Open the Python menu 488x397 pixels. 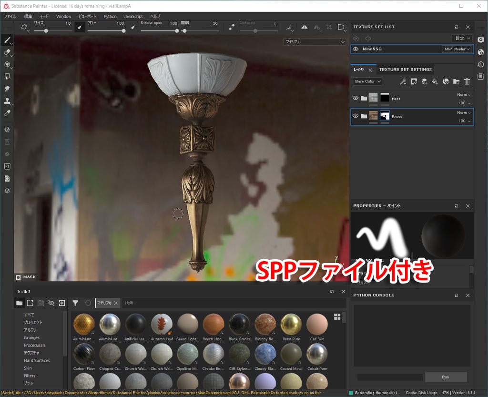coord(110,17)
